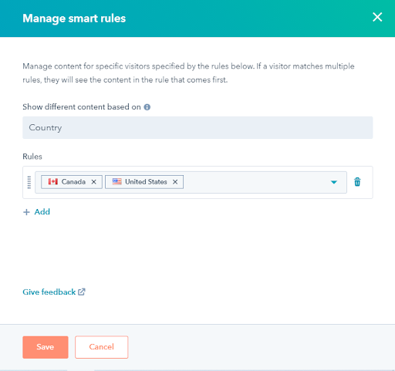Image resolution: width=395 pixels, height=371 pixels.
Task: Select the United States country chip
Action: (x=144, y=182)
